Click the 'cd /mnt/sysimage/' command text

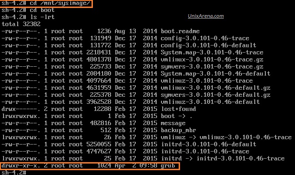coord(60,3)
